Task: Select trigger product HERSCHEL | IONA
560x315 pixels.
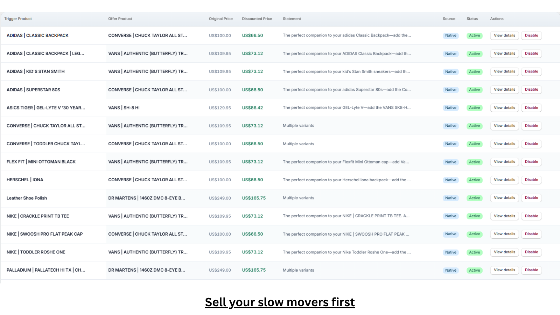Action: [25, 180]
